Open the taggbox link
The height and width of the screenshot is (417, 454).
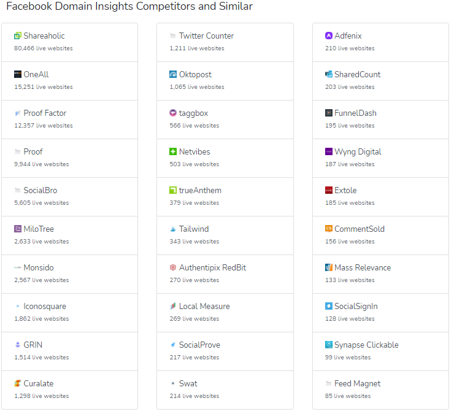point(194,113)
